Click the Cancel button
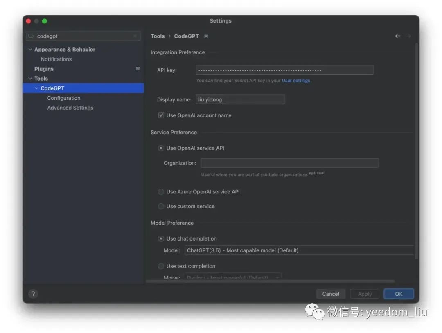Image resolution: width=442 pixels, height=333 pixels. [331, 294]
